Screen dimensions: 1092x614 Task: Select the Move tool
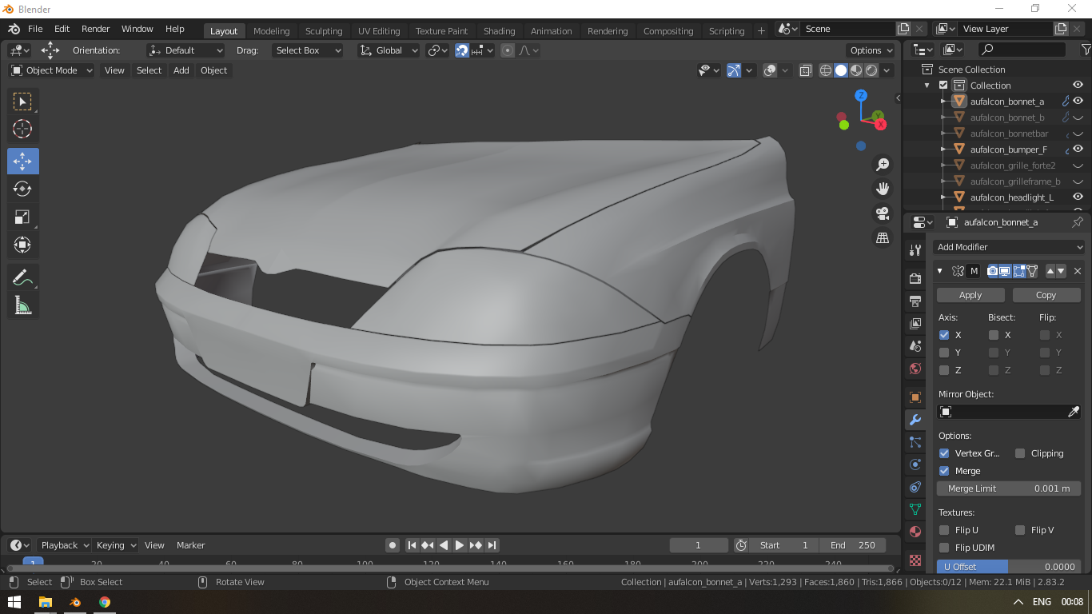pyautogui.click(x=22, y=161)
